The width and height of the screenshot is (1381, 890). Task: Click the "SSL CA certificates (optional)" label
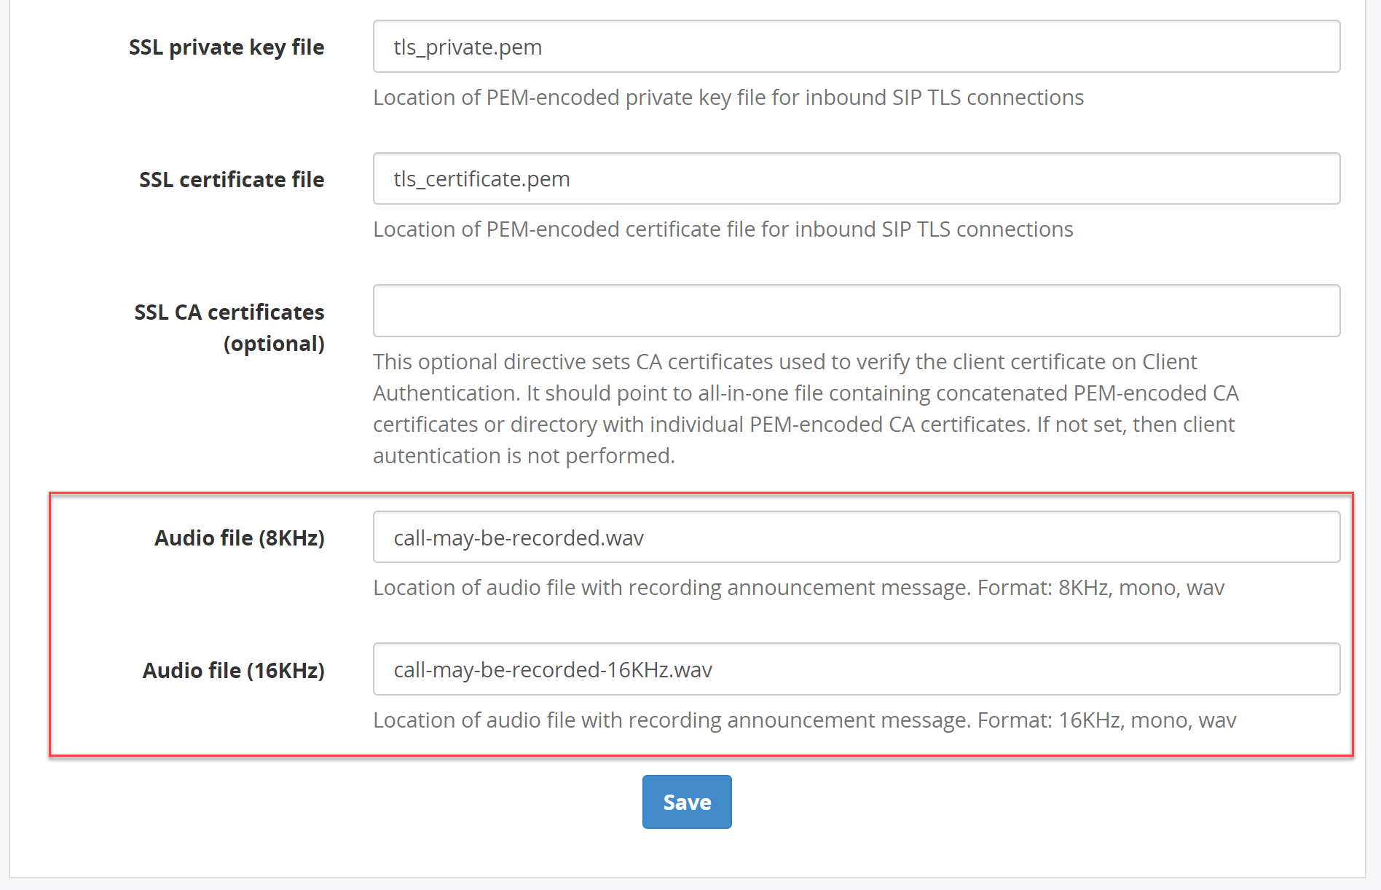click(229, 328)
